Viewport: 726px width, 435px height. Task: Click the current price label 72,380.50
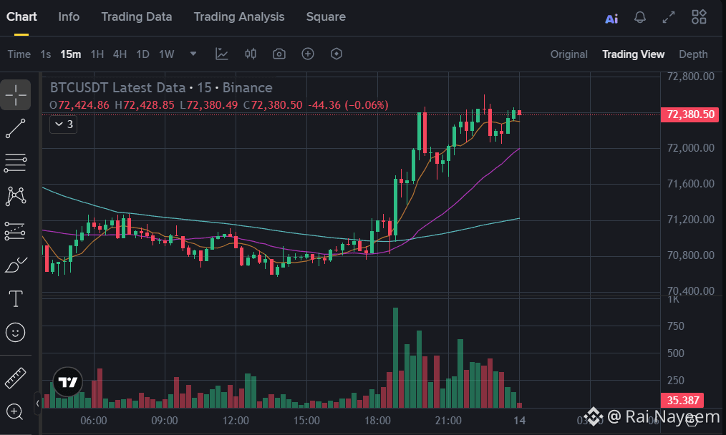[690, 114]
